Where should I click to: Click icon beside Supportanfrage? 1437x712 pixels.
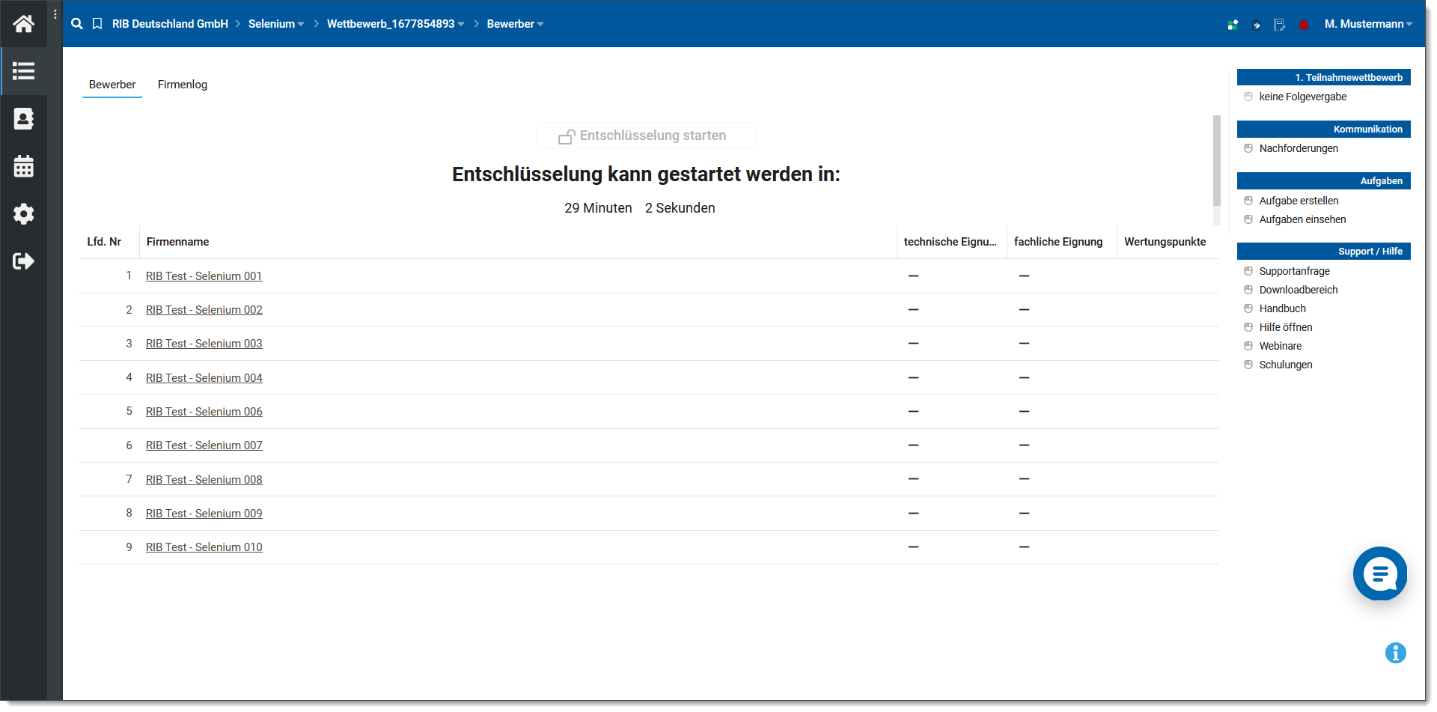tap(1248, 271)
